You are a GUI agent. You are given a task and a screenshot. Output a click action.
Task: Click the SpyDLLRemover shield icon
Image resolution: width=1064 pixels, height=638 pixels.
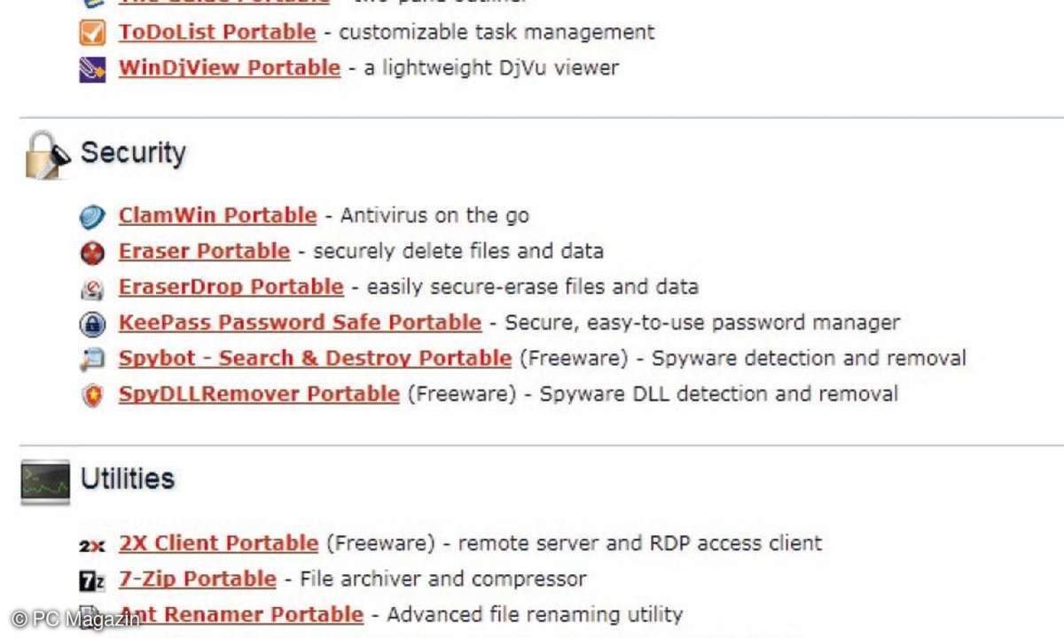pos(92,395)
